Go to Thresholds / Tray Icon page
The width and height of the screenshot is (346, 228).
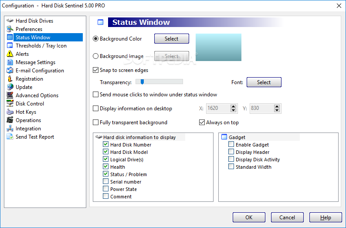point(41,46)
